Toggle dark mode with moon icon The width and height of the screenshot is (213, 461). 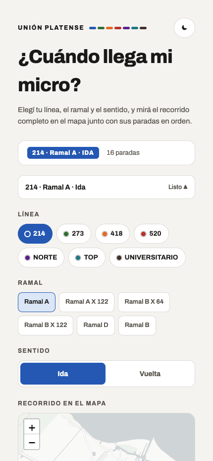coord(184,28)
